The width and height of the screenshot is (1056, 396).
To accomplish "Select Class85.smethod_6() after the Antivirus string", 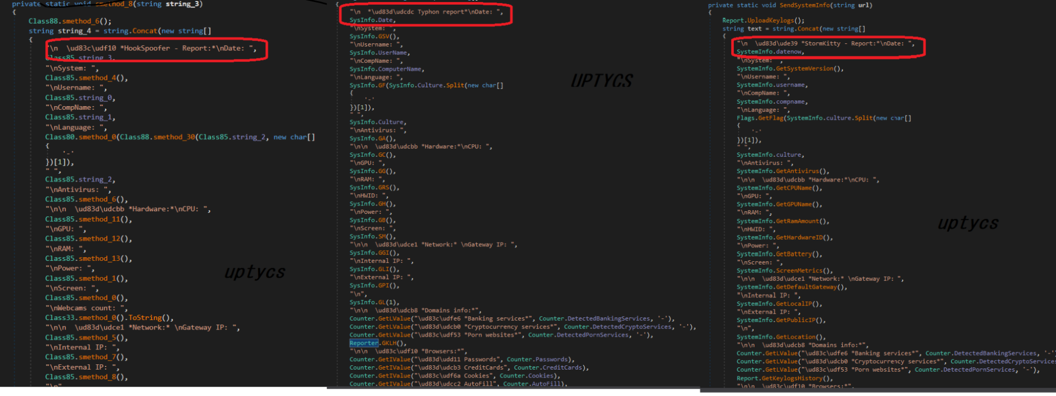I will pyautogui.click(x=87, y=200).
